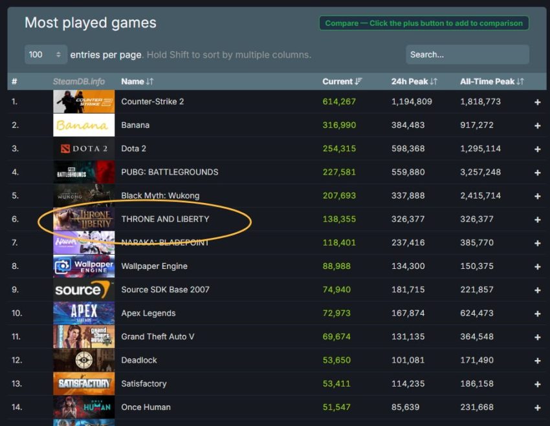Add Counter-Strike 2 to comparison with plus
This screenshot has height=426, width=550.
pos(537,102)
